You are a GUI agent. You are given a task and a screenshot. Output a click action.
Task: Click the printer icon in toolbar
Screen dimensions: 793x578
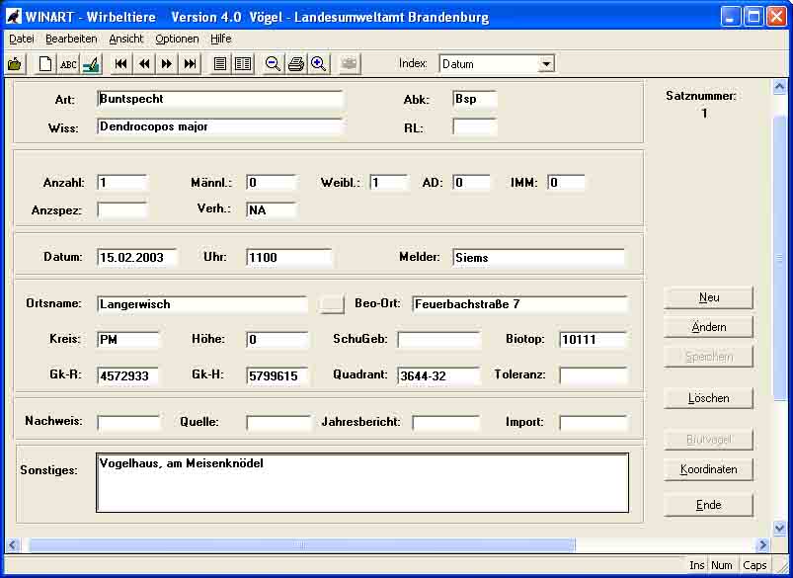tap(296, 64)
